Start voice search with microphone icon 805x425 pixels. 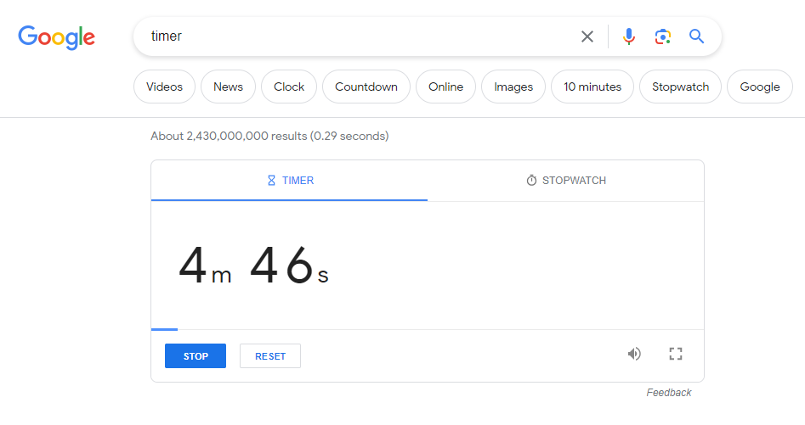628,36
